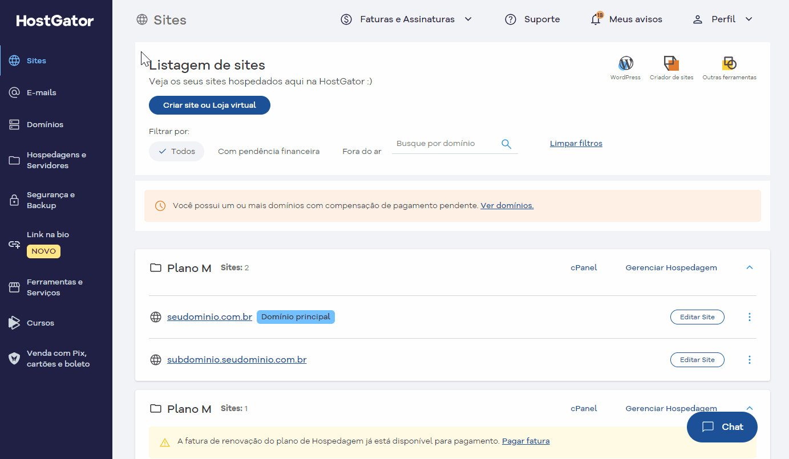Screen dimensions: 789x459
Task: Click the "Sites: 2" text
Action: [x=234, y=267]
